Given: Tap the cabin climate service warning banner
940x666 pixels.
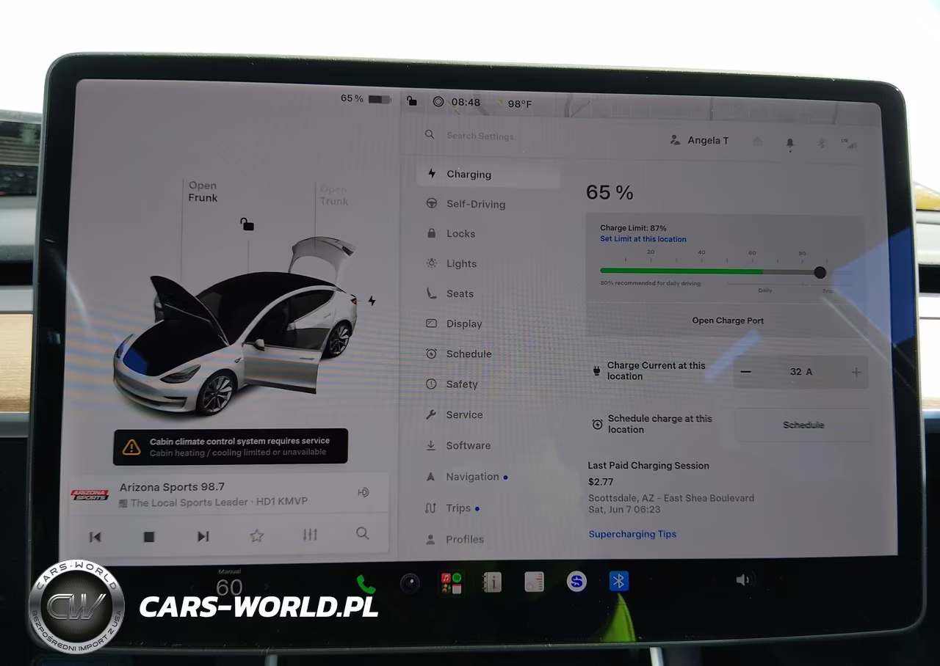Looking at the screenshot, I should point(231,447).
